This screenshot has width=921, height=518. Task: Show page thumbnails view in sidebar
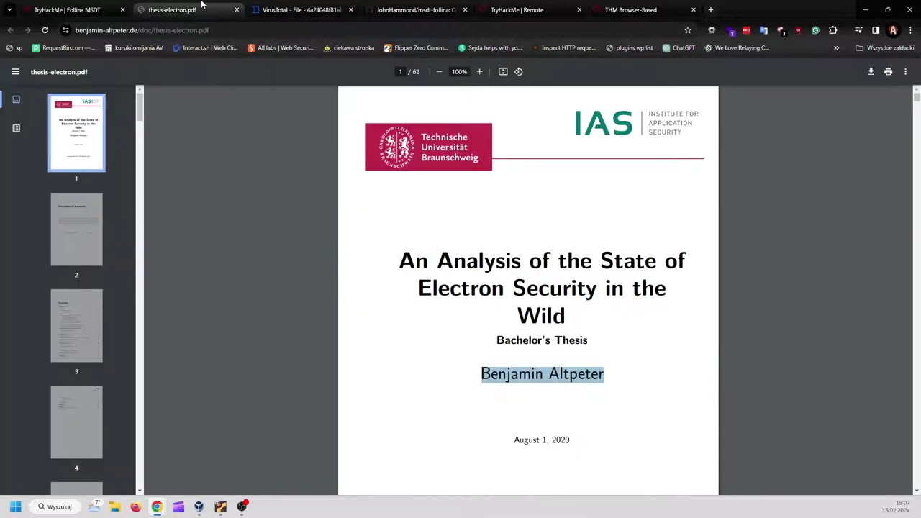(x=16, y=99)
